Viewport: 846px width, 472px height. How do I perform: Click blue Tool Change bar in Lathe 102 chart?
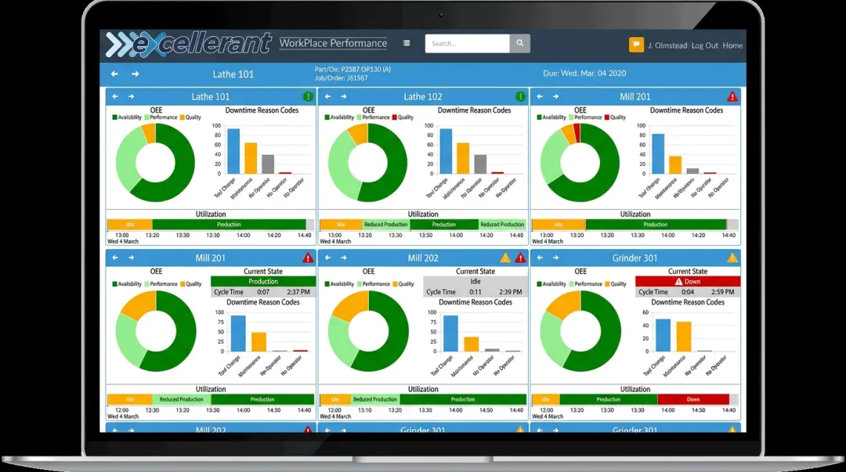[x=446, y=151]
